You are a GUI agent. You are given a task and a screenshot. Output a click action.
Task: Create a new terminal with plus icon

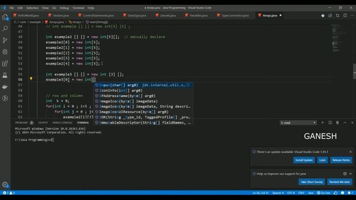click(x=323, y=123)
